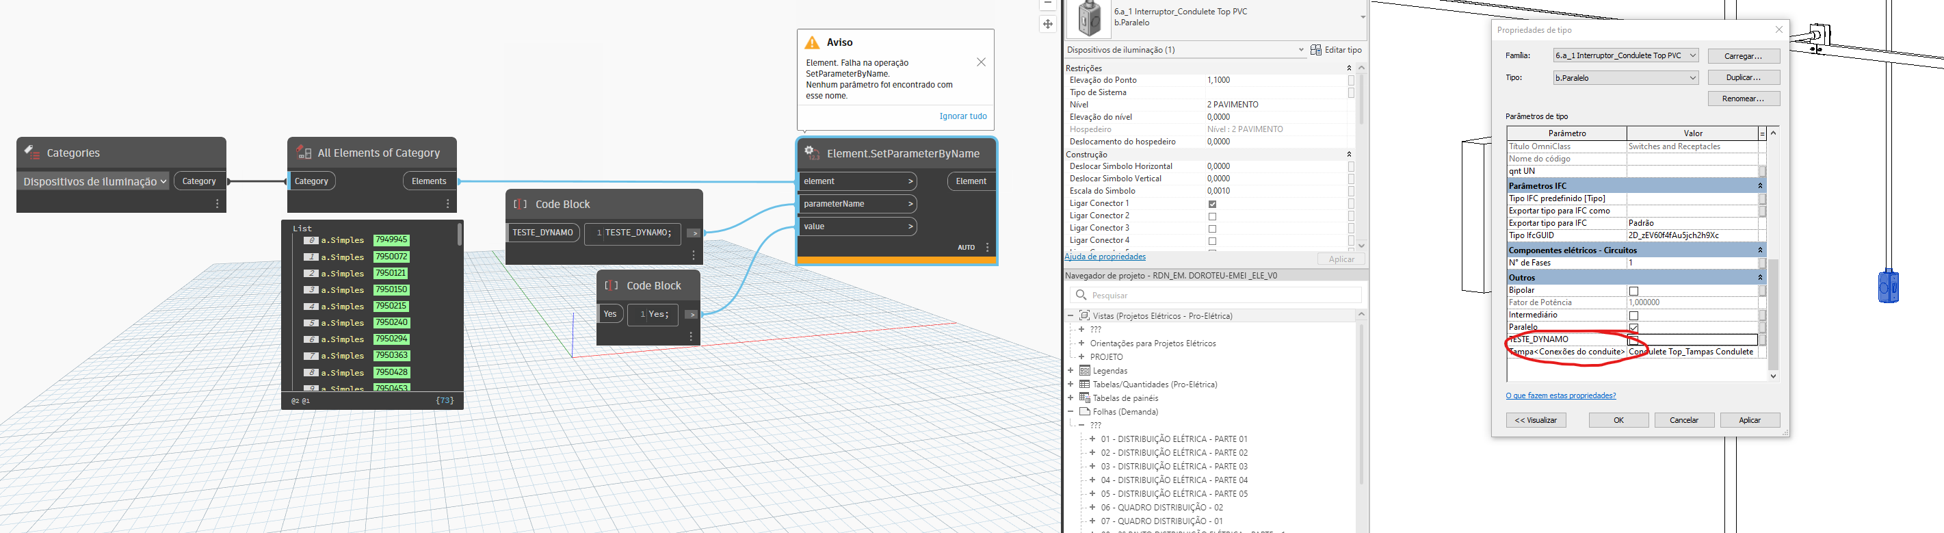The height and width of the screenshot is (533, 1944).
Task: Click the Interruptor family thumbnail in Properties
Action: (1089, 19)
